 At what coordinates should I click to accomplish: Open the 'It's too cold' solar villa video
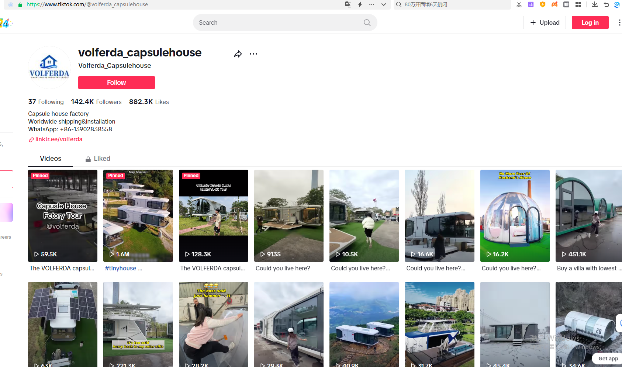[138, 325]
